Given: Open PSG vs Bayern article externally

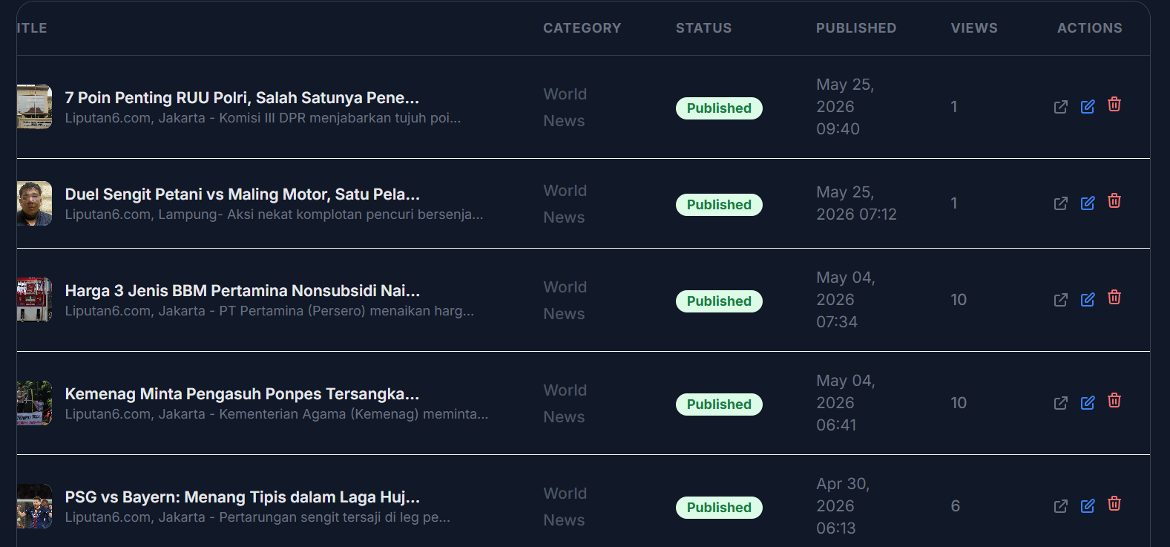Looking at the screenshot, I should pos(1061,506).
